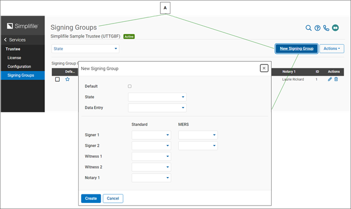The image size is (351, 209).
Task: Click the Notary 1 column header
Action: pyautogui.click(x=289, y=72)
